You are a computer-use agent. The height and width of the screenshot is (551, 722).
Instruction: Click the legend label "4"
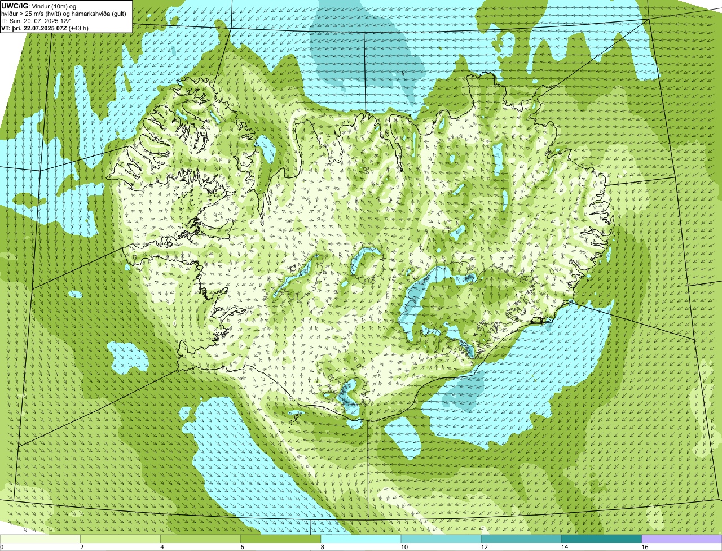pyautogui.click(x=162, y=547)
